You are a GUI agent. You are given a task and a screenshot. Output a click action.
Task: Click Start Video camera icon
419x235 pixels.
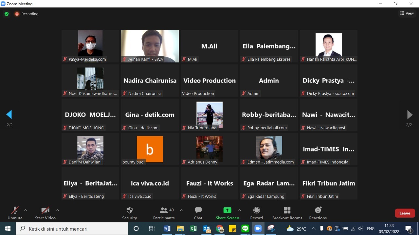click(45, 210)
